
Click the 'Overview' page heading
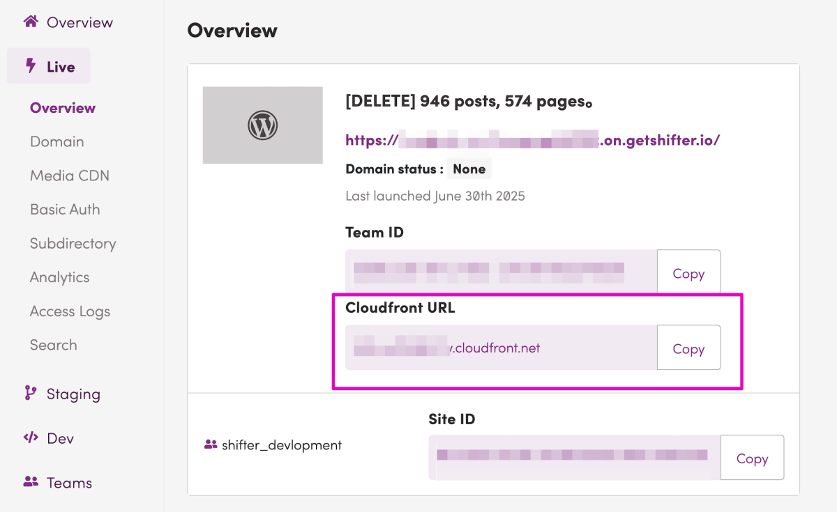click(232, 31)
